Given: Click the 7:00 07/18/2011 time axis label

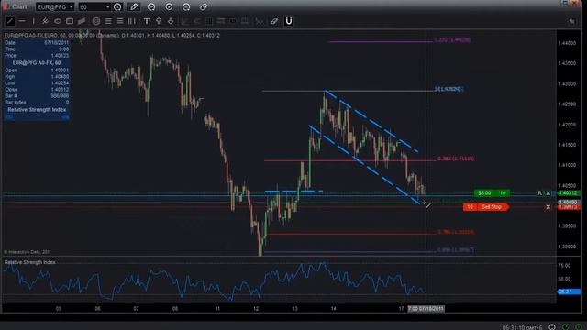Looking at the screenshot, I should [x=426, y=309].
